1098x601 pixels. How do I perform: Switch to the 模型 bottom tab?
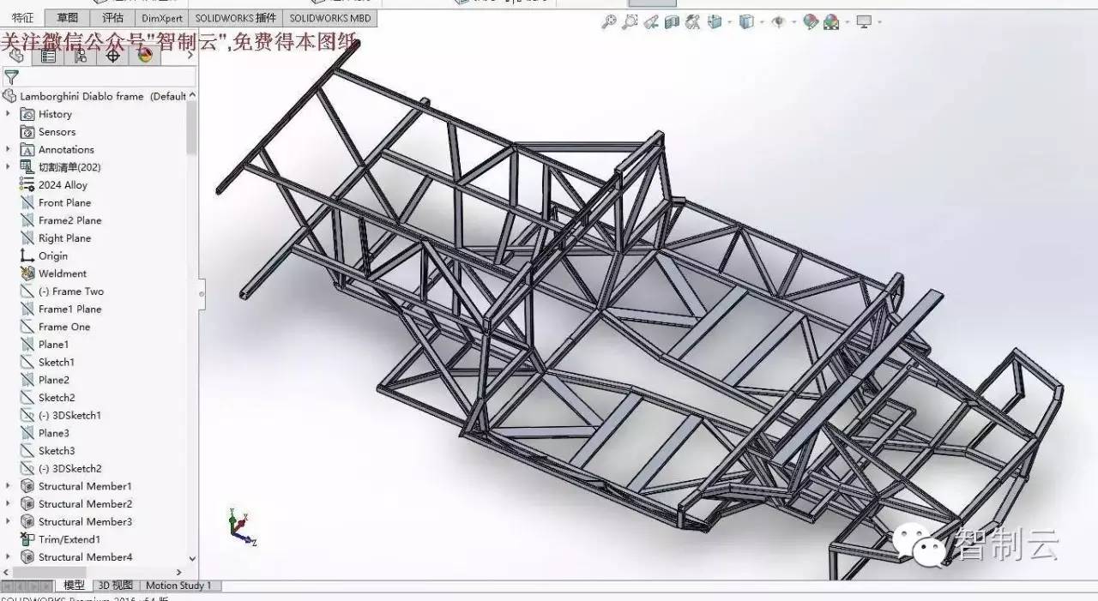pyautogui.click(x=75, y=586)
